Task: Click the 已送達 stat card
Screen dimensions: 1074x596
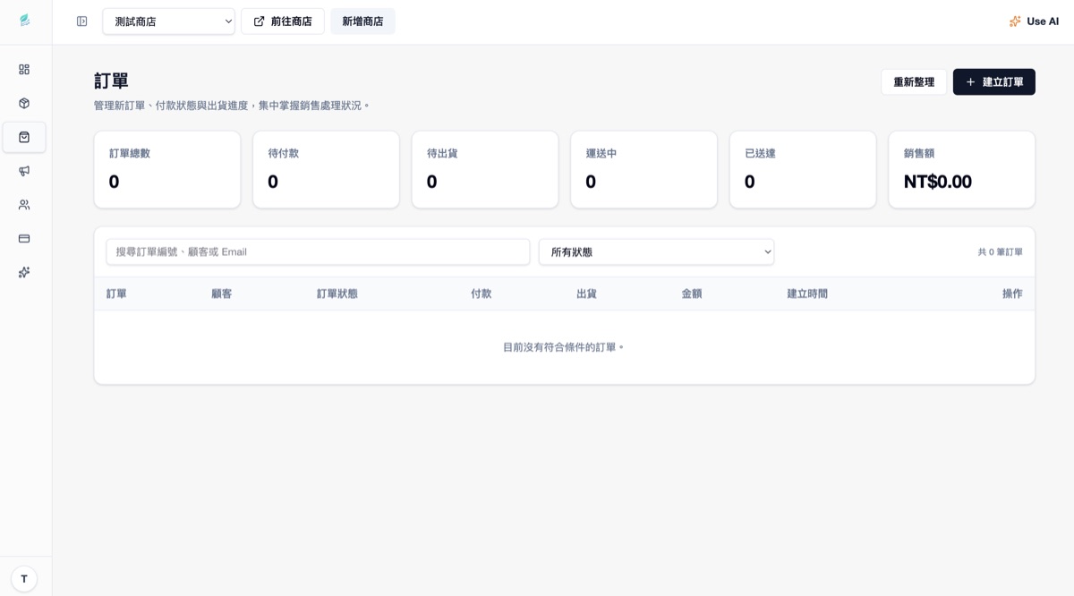Action: [x=803, y=170]
